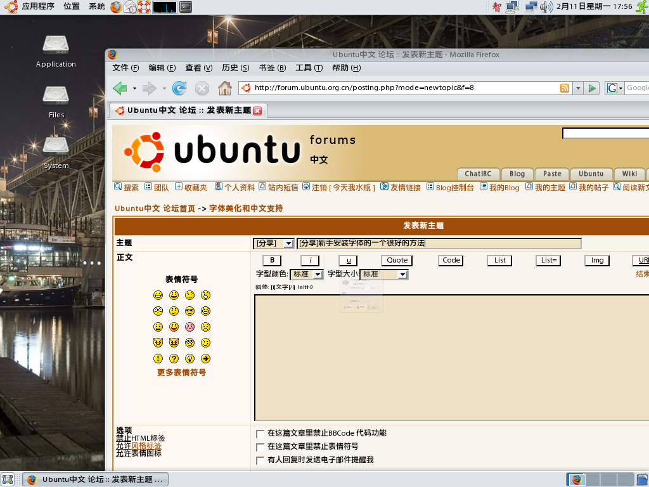
Task: Click the Ubuntu logo in the panel
Action: 11,6
